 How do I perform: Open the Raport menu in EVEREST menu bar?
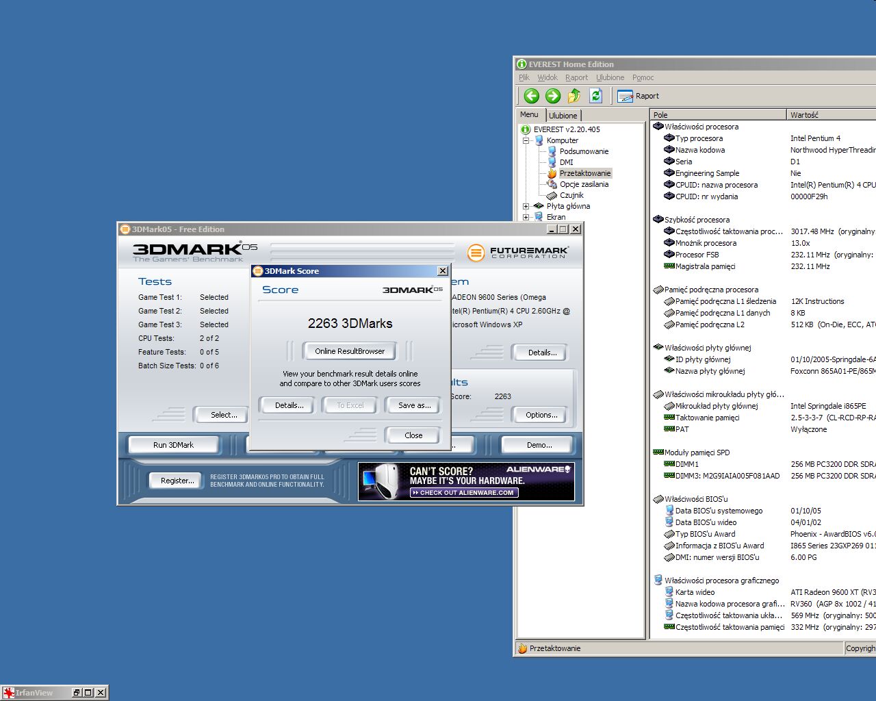tap(576, 77)
